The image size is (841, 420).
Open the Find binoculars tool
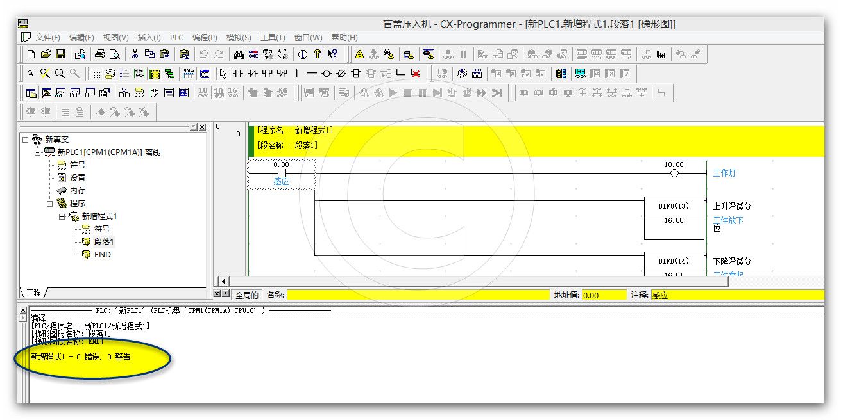click(238, 54)
